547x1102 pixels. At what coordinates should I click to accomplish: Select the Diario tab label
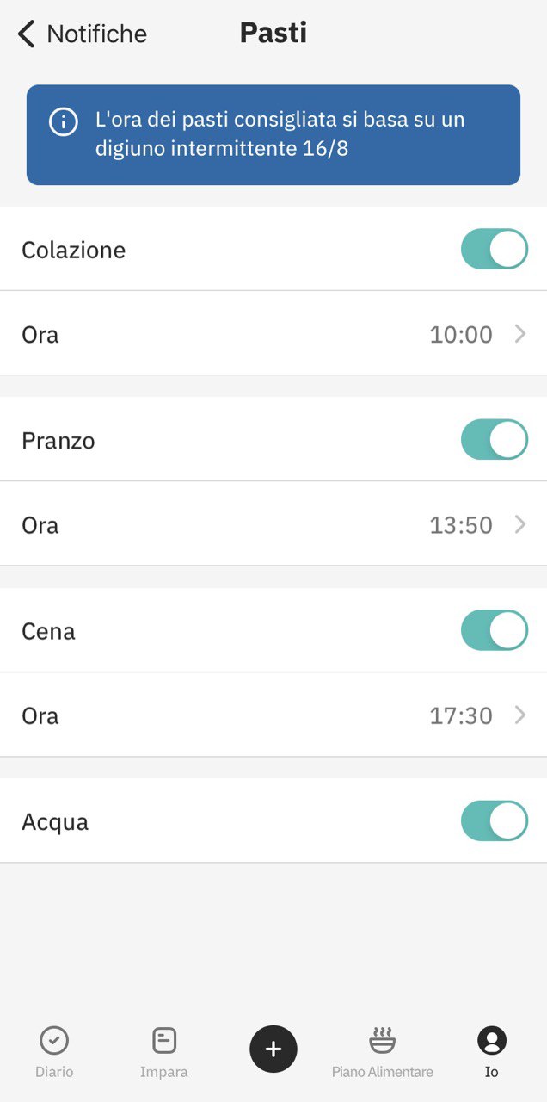(54, 1073)
